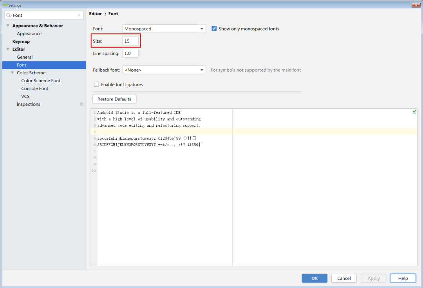Image resolution: width=423 pixels, height=288 pixels.
Task: Open the Keymap settings page
Action: pos(21,41)
